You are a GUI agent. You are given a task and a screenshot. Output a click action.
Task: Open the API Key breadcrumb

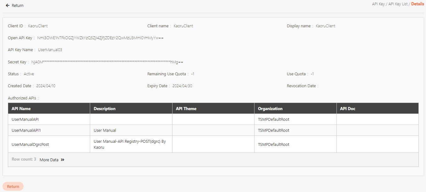(x=378, y=4)
